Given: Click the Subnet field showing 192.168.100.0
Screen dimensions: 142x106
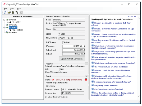Looking at the screenshot, I should pyautogui.click(x=74, y=54).
